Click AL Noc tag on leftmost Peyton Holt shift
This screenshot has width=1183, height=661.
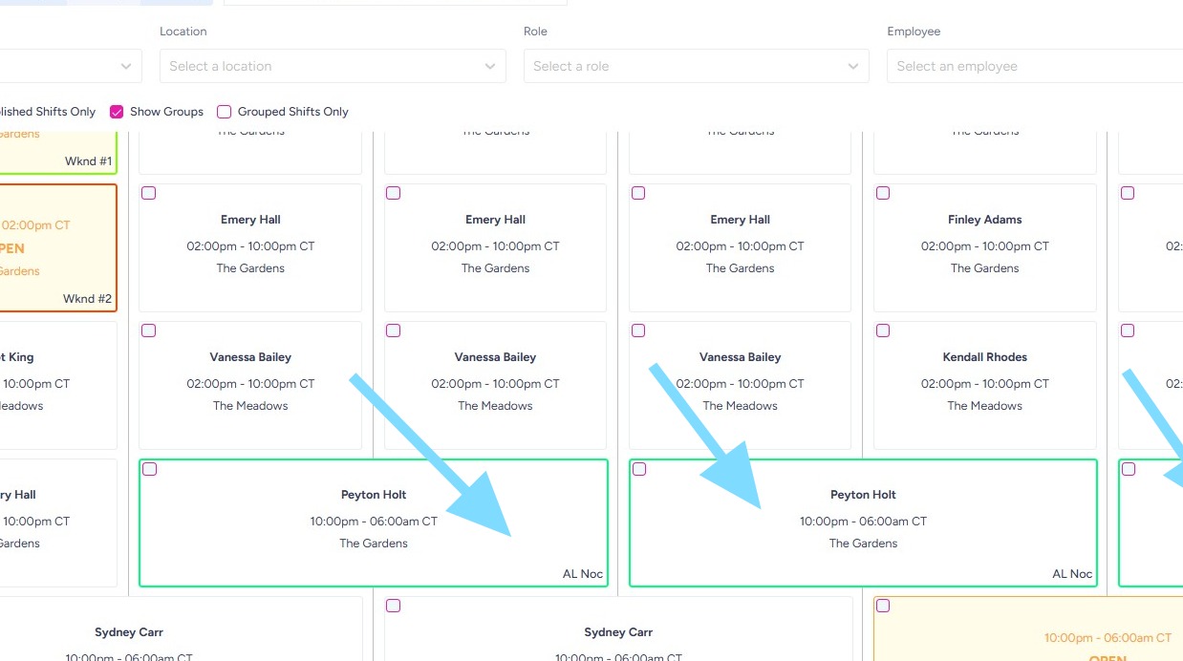583,574
